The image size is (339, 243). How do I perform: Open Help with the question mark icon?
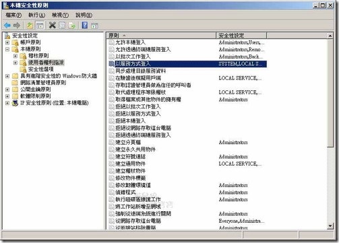(85, 25)
